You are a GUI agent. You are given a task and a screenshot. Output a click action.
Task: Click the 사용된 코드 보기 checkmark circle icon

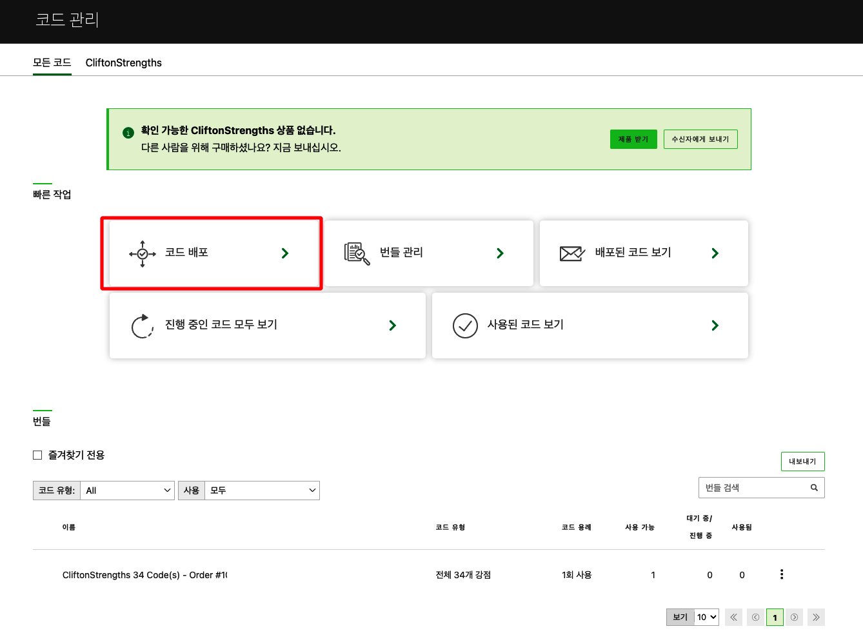click(465, 326)
